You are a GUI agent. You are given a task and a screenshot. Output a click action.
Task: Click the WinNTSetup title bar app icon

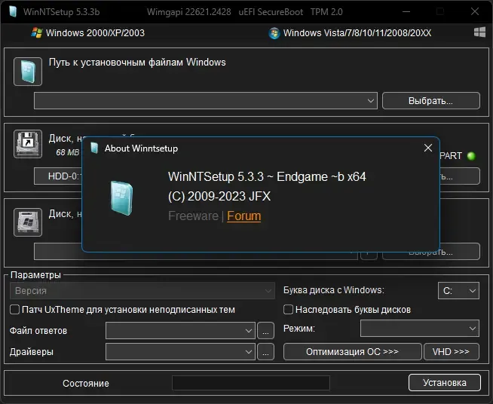click(13, 11)
